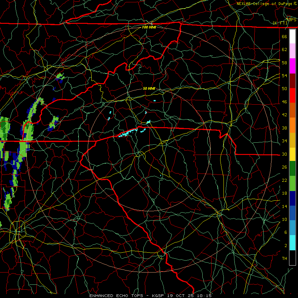Click the "54" legend value
Viewport: 298px width, 298px height.
click(284, 75)
